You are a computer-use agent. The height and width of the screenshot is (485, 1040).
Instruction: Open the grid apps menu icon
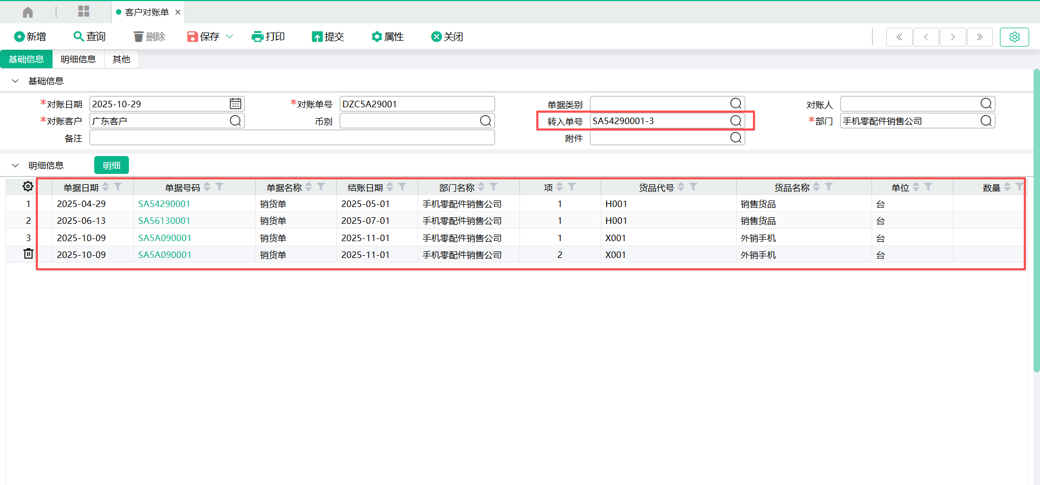pyautogui.click(x=83, y=11)
